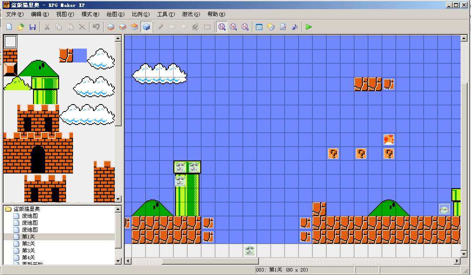Open the 游戏(G) menu
This screenshot has height=275, width=471.
coord(191,14)
